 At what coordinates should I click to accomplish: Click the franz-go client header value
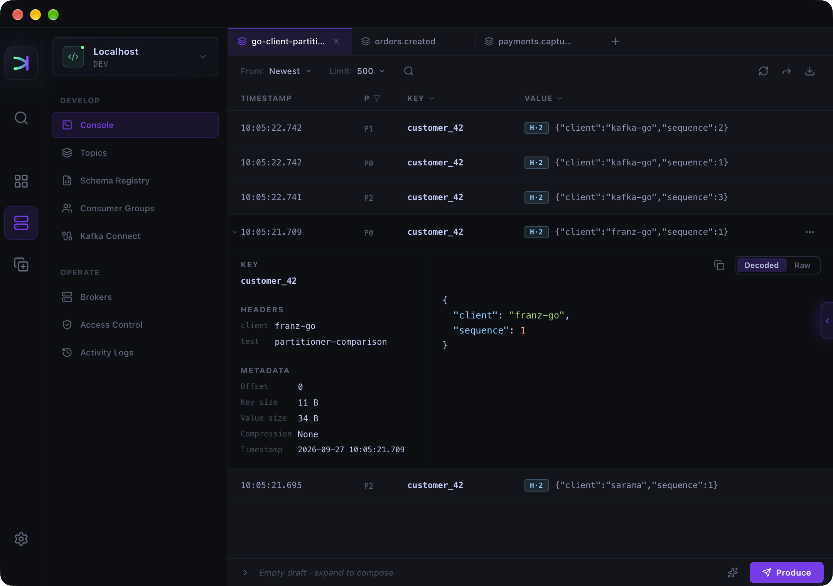pyautogui.click(x=295, y=326)
